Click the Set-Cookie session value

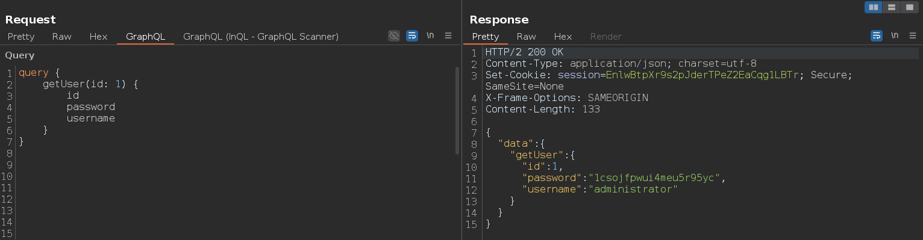click(x=702, y=75)
